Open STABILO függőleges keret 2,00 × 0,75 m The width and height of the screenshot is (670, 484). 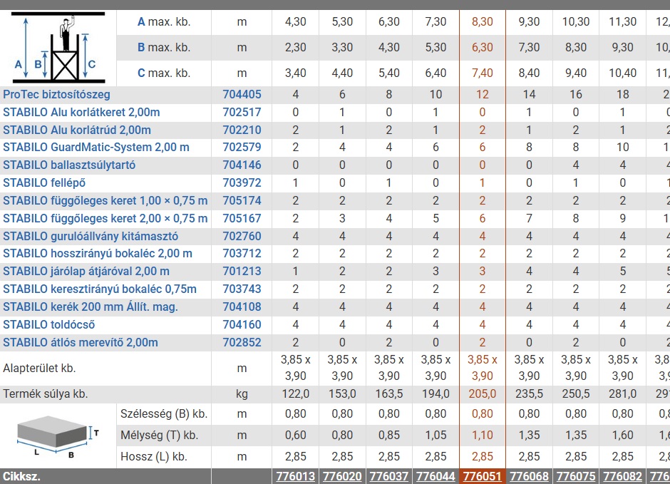[x=105, y=218]
